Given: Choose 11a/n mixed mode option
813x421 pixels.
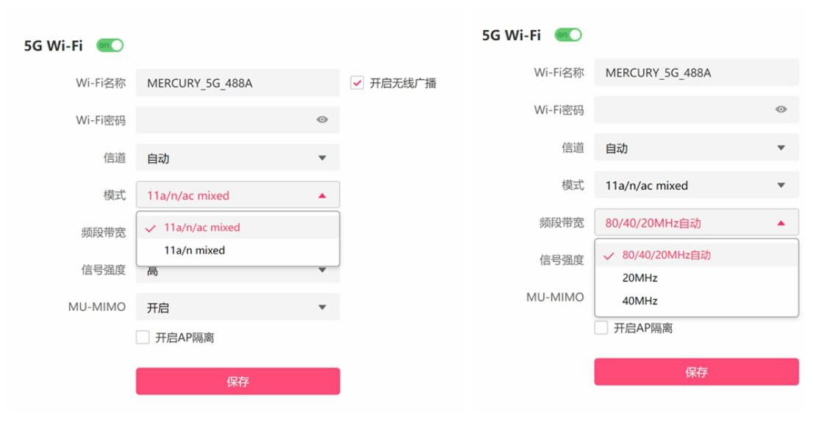Looking at the screenshot, I should tap(195, 250).
